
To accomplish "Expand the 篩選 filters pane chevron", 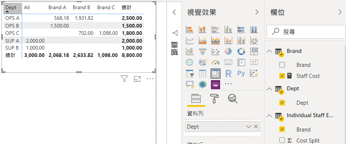I will [x=174, y=12].
